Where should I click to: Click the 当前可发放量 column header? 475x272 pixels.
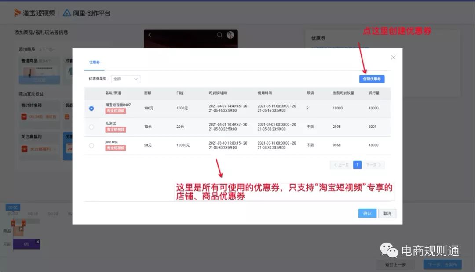coord(343,93)
